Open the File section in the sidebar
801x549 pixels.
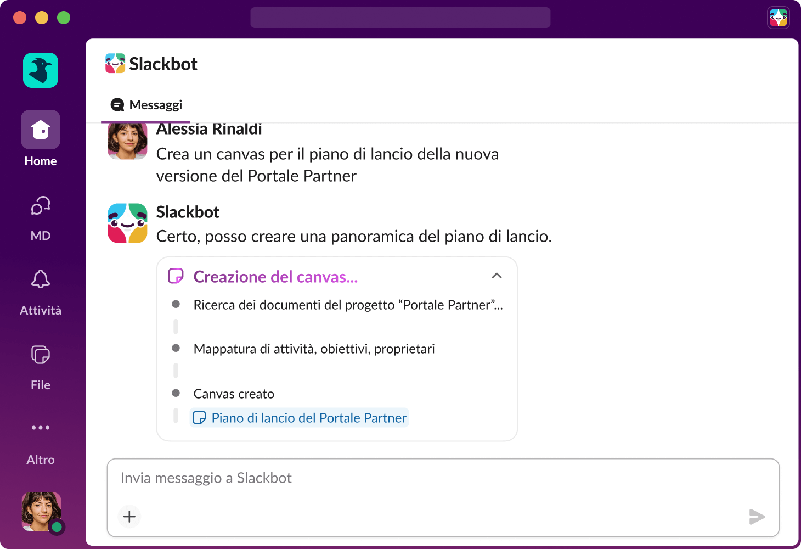click(40, 355)
